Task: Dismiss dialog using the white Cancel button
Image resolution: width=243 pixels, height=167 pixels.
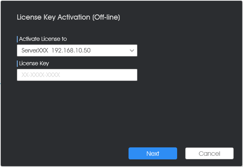Action: click(209, 153)
